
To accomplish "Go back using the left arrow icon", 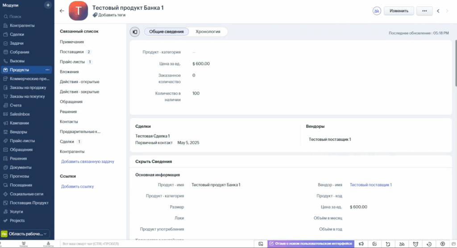I will (62, 11).
